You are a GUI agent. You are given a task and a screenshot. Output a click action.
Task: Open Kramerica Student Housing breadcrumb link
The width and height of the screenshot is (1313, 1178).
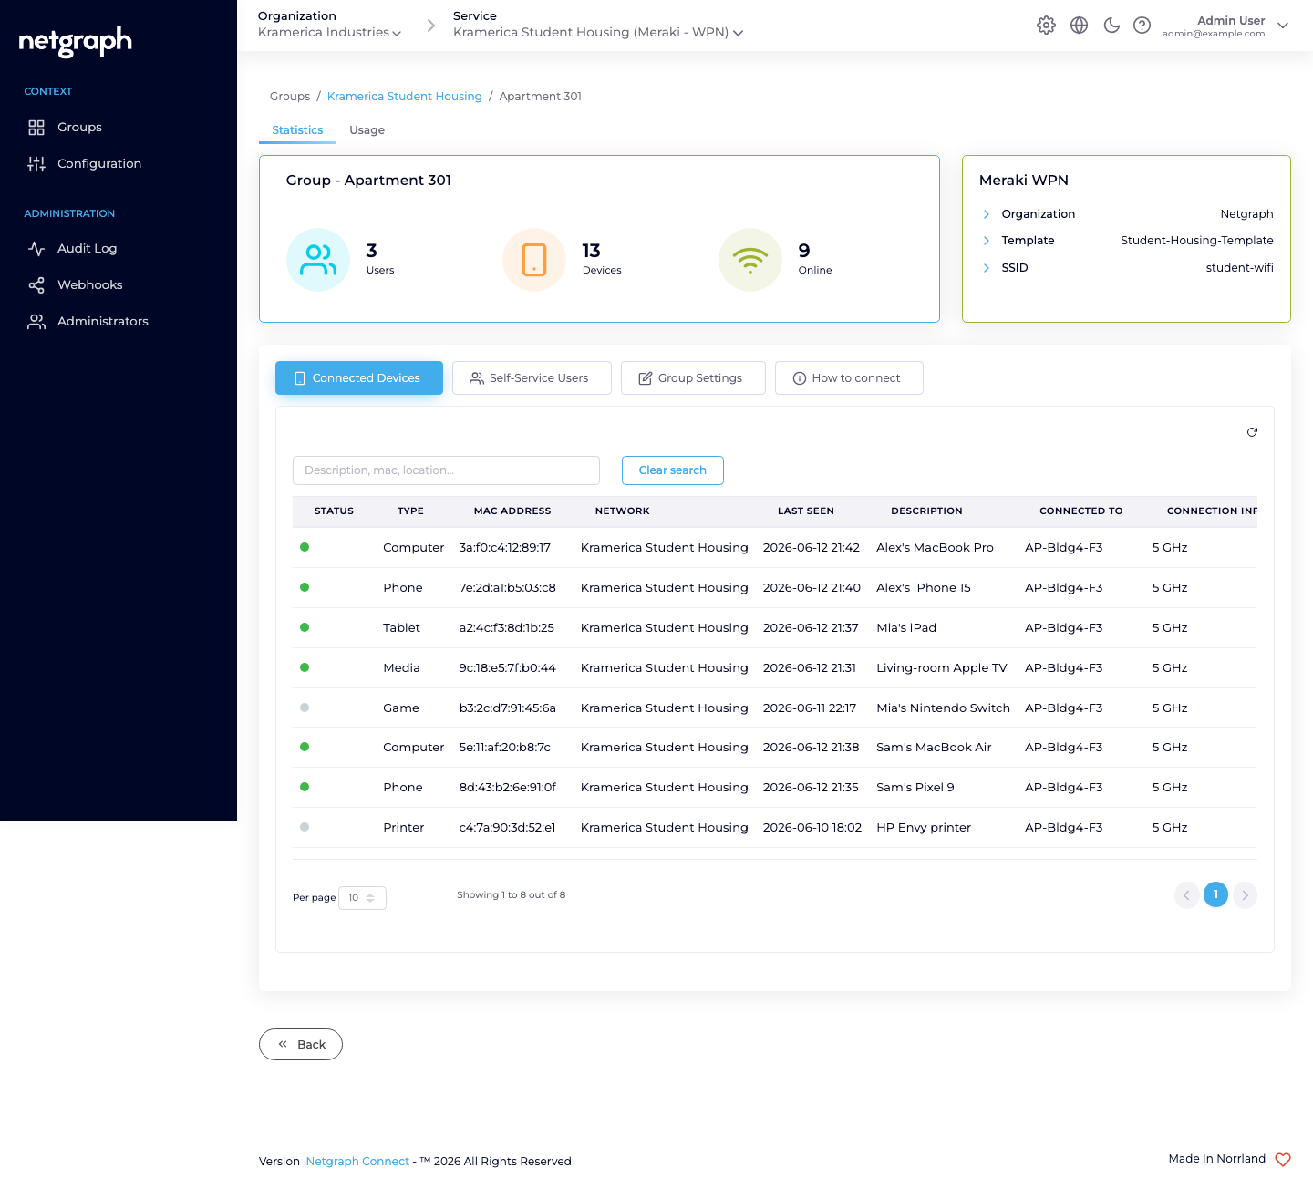[404, 97]
